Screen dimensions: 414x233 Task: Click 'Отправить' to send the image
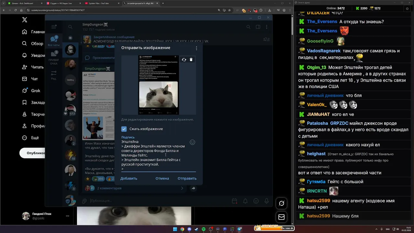pyautogui.click(x=187, y=178)
